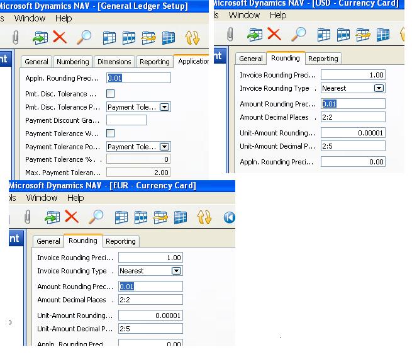
Task: Click yellow sort arrows icon in EUR Currency Card
Action: coord(204,217)
